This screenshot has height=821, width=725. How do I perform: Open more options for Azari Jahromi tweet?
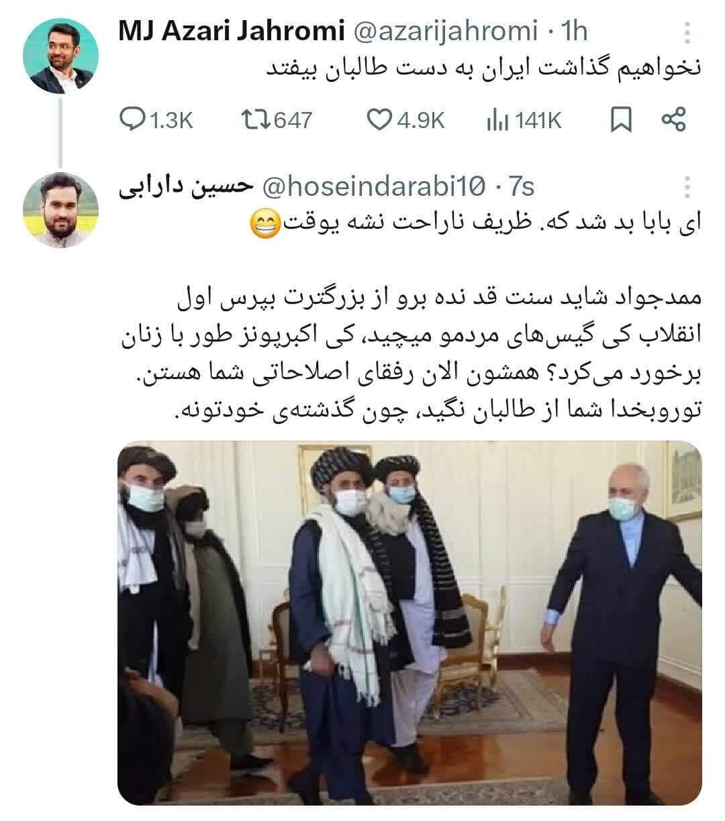pos(687,32)
